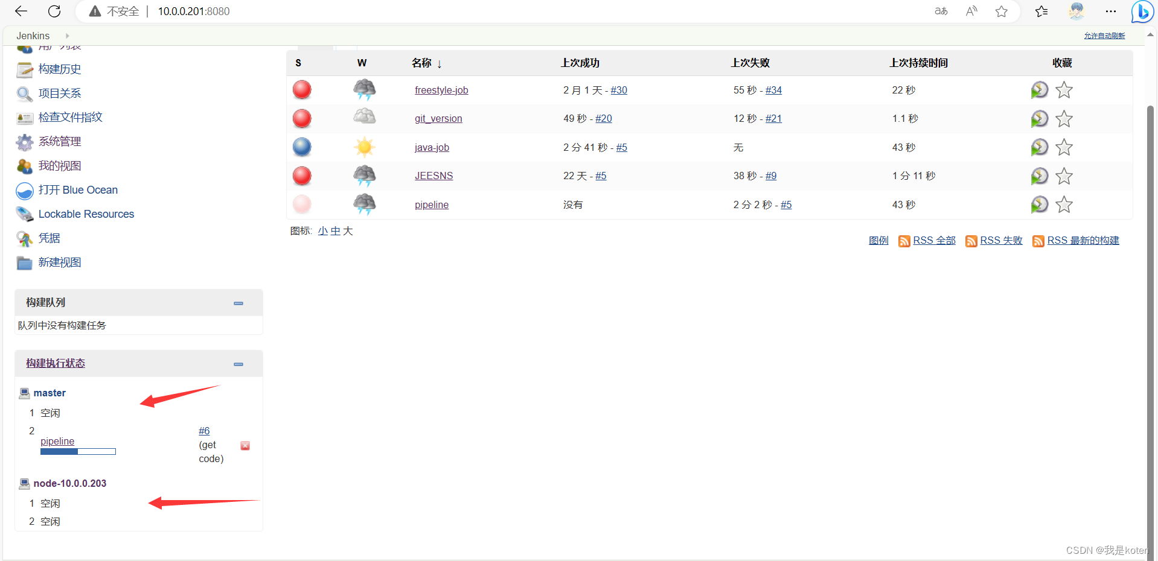The width and height of the screenshot is (1158, 561).
Task: Expand the Jenkins breadcrumb arrow
Action: coord(67,36)
